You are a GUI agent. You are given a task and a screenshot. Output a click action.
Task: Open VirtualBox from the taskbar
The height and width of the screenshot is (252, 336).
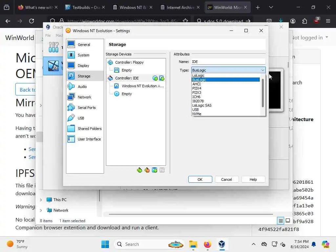coord(222,244)
